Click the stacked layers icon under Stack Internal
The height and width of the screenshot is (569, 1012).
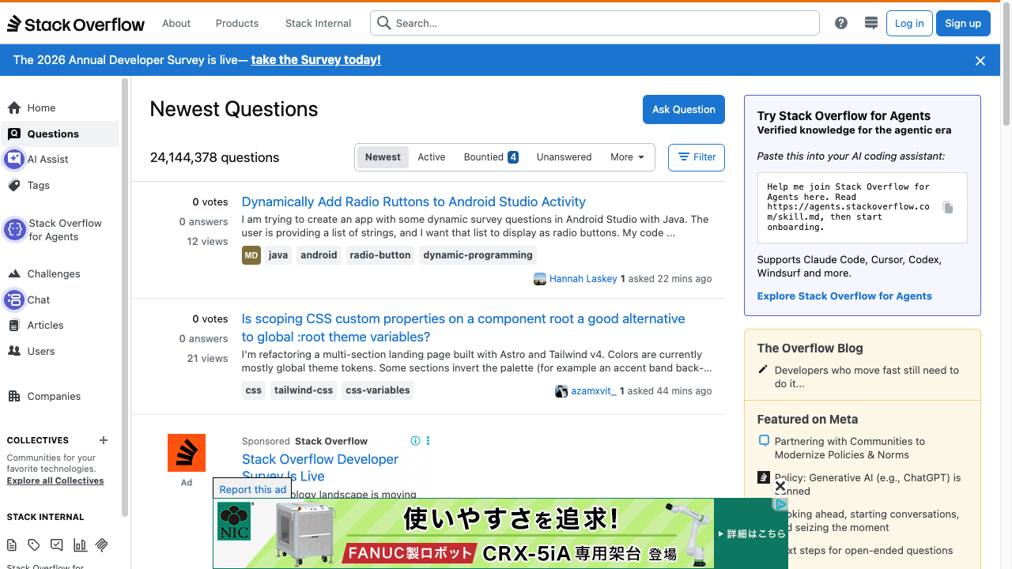tap(102, 545)
